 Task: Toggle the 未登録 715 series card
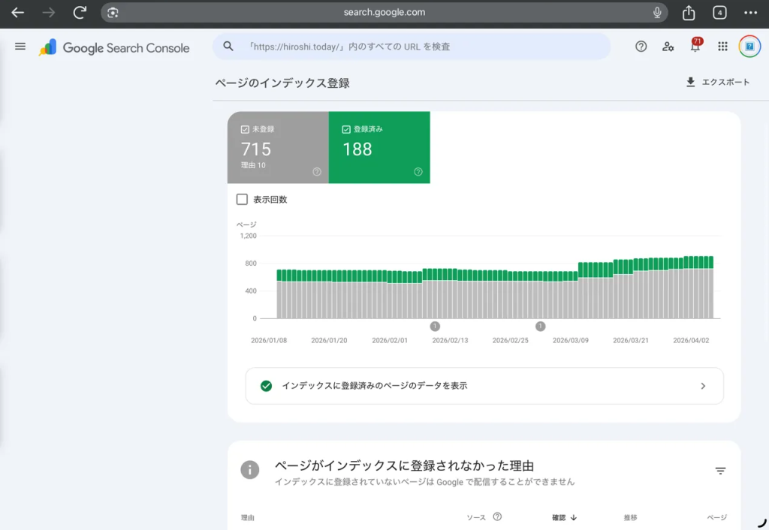click(278, 147)
